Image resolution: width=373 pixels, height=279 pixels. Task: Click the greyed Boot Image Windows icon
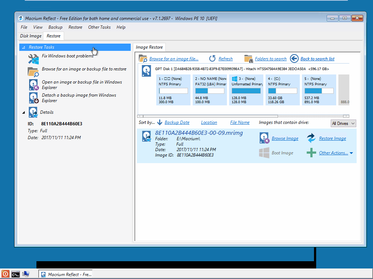264,153
